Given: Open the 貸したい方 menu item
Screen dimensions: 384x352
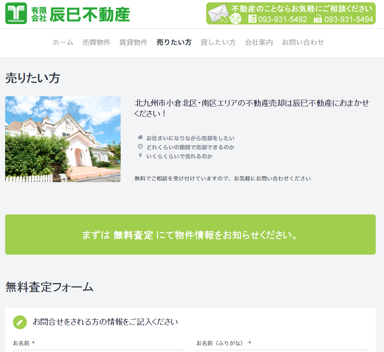Looking at the screenshot, I should point(218,42).
